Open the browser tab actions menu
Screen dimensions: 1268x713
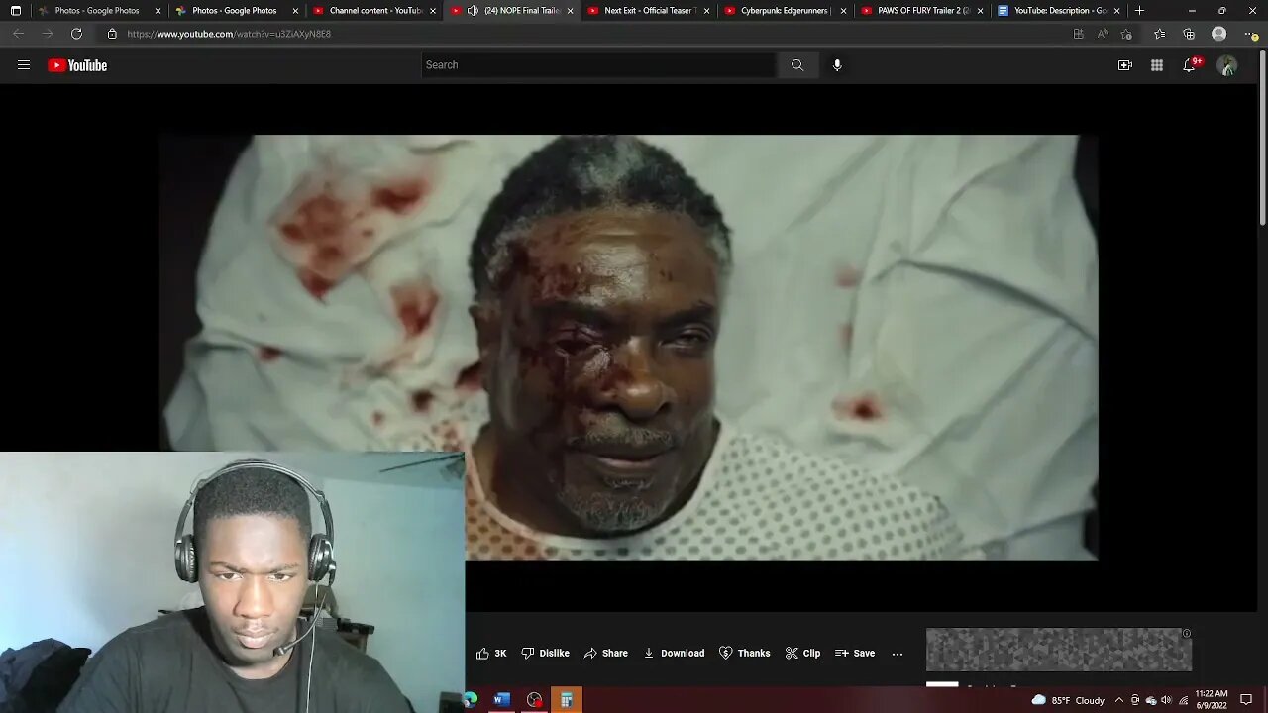15,11
